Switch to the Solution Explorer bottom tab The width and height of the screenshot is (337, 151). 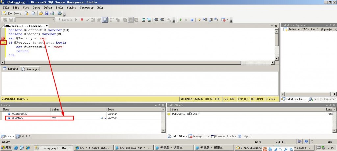pos(295,99)
